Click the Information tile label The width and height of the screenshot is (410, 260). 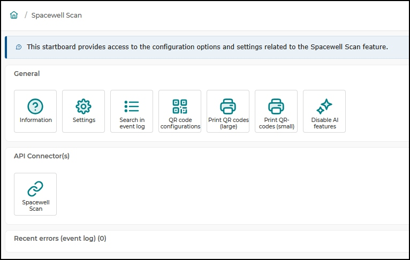[36, 120]
